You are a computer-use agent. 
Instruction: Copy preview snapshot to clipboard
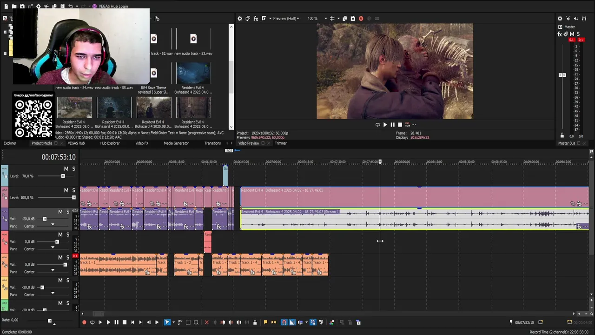pos(344,19)
